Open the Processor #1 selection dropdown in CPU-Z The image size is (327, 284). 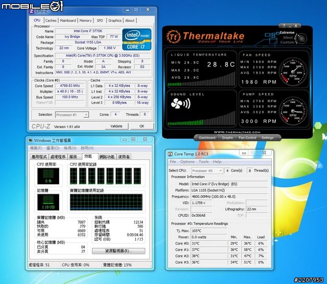(x=72, y=115)
